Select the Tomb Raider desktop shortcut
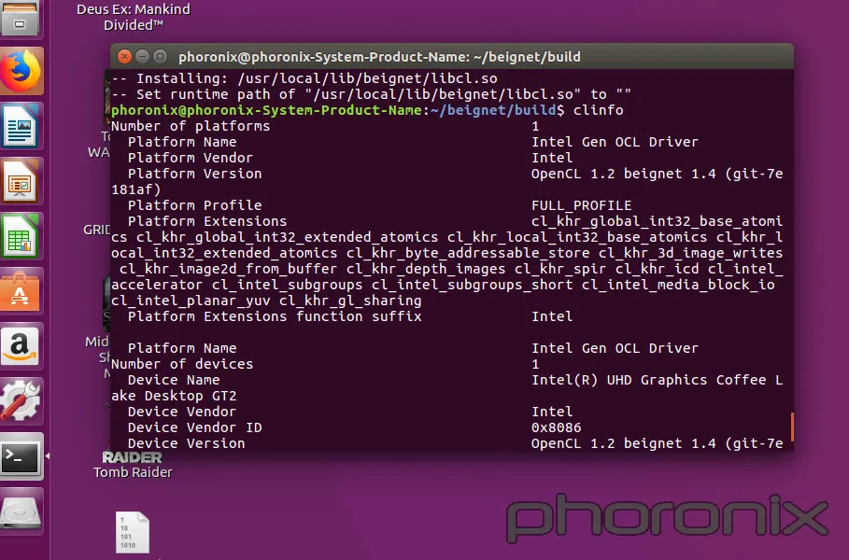Viewport: 849px width, 560px height. coord(133,464)
